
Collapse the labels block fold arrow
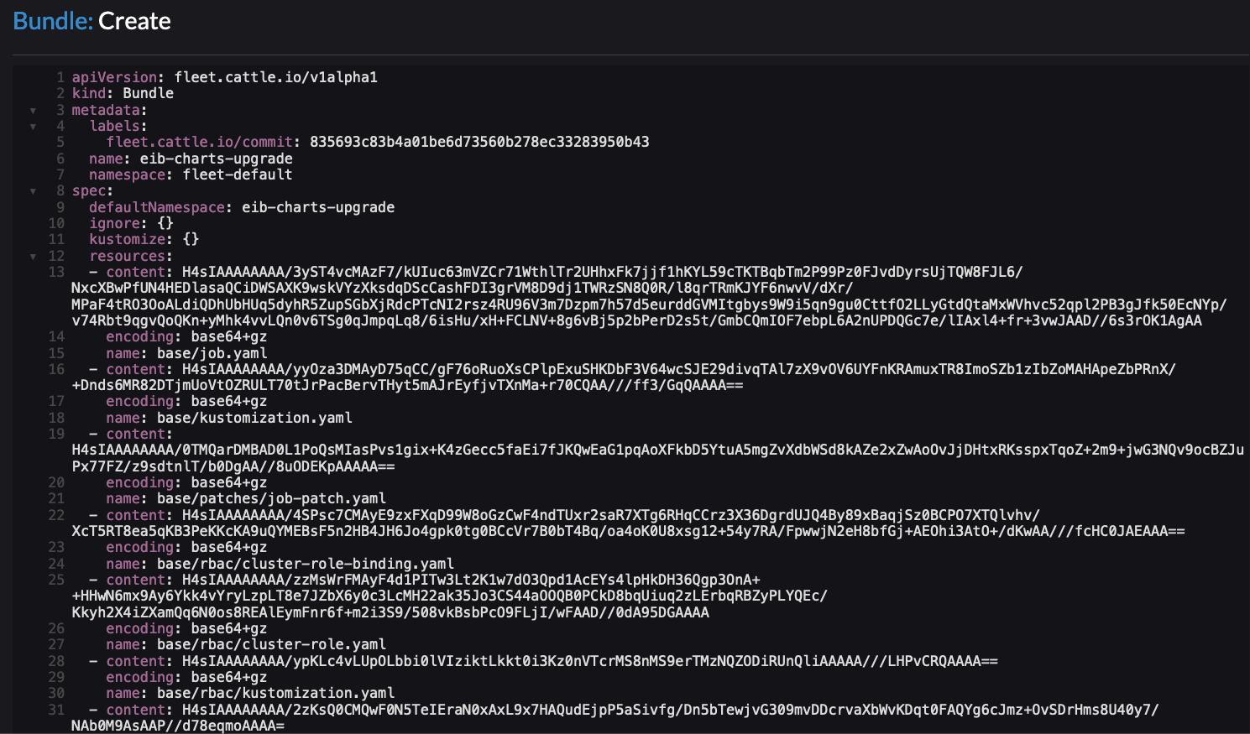pos(33,126)
